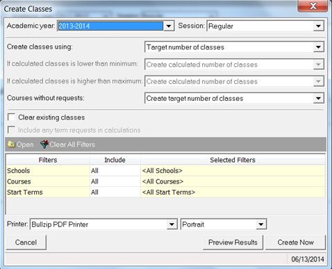Image resolution: width=332 pixels, height=269 pixels.
Task: Select the Courses filter row
Action: 165,181
